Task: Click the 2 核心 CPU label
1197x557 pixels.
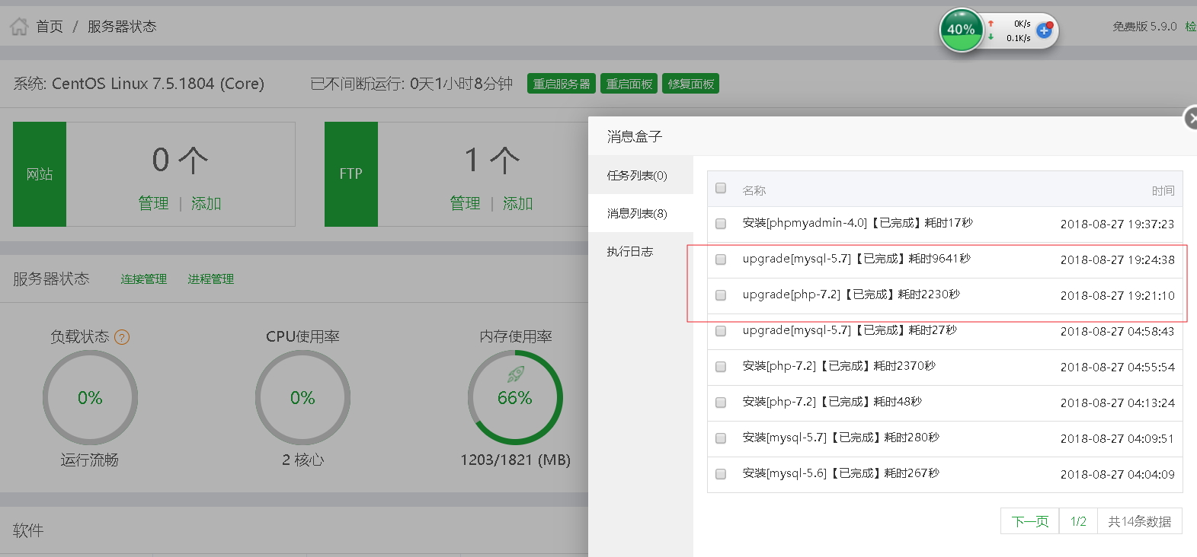Action: (x=302, y=460)
